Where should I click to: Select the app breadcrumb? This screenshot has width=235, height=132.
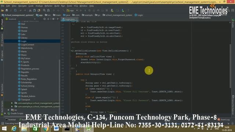pyautogui.click(x=39, y=15)
